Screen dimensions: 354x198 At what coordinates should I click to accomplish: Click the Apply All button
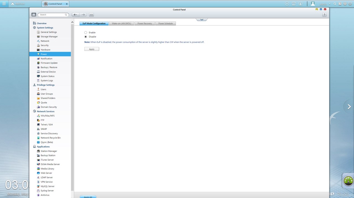click(88, 197)
